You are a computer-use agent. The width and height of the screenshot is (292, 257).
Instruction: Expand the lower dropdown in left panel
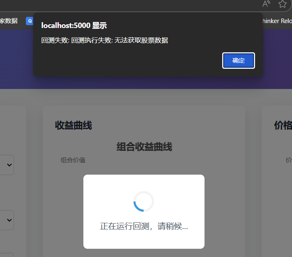(7, 220)
